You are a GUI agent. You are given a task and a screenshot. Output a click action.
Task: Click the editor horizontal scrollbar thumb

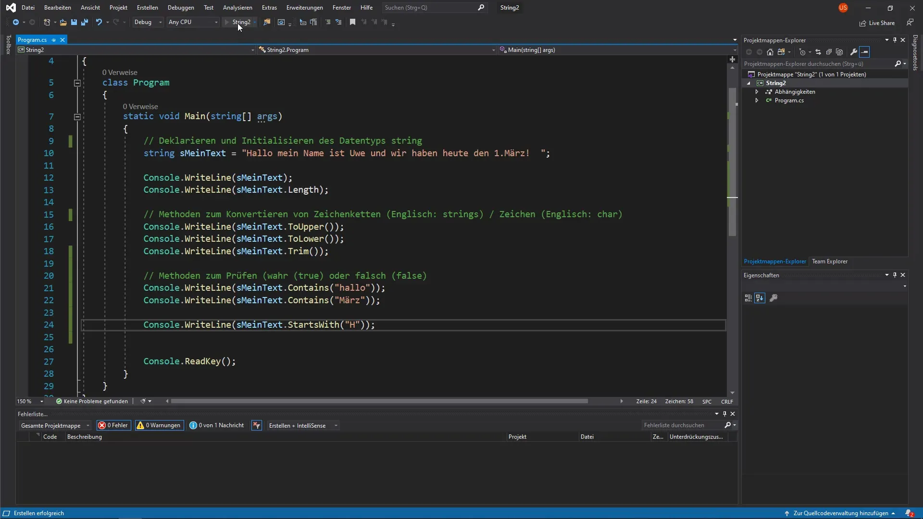[379, 401]
